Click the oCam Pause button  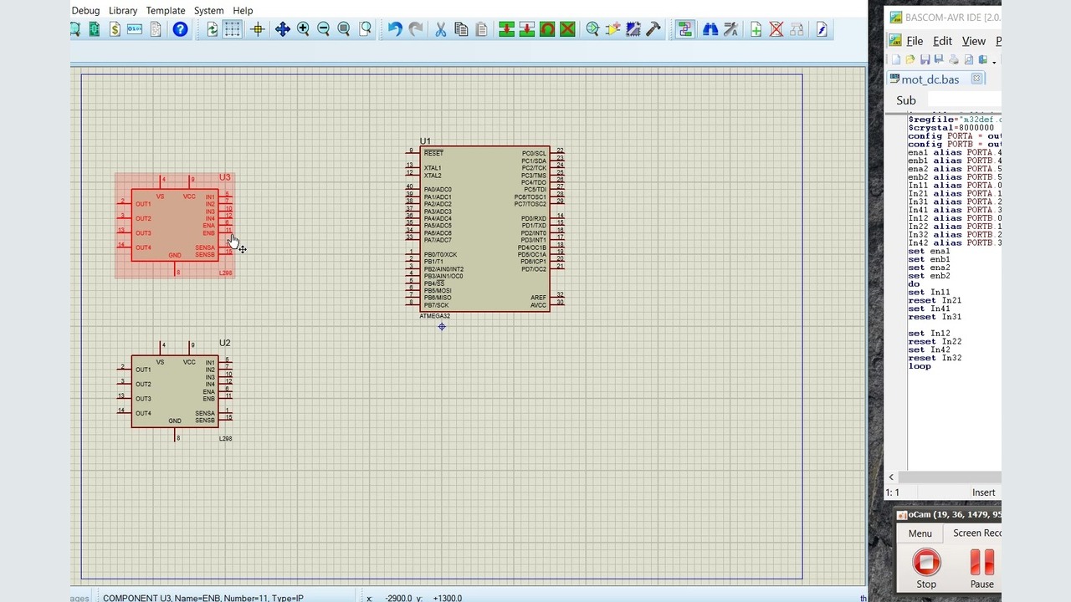click(981, 569)
